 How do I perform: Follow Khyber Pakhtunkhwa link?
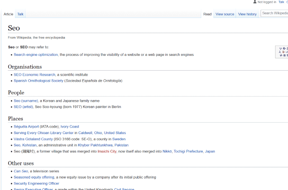95,145
